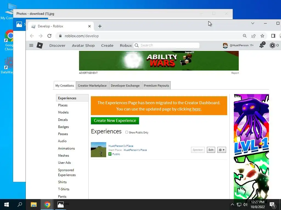Click the LVL 1 side advertisement
Image resolution: width=281 pixels, height=210 pixels.
click(x=251, y=147)
